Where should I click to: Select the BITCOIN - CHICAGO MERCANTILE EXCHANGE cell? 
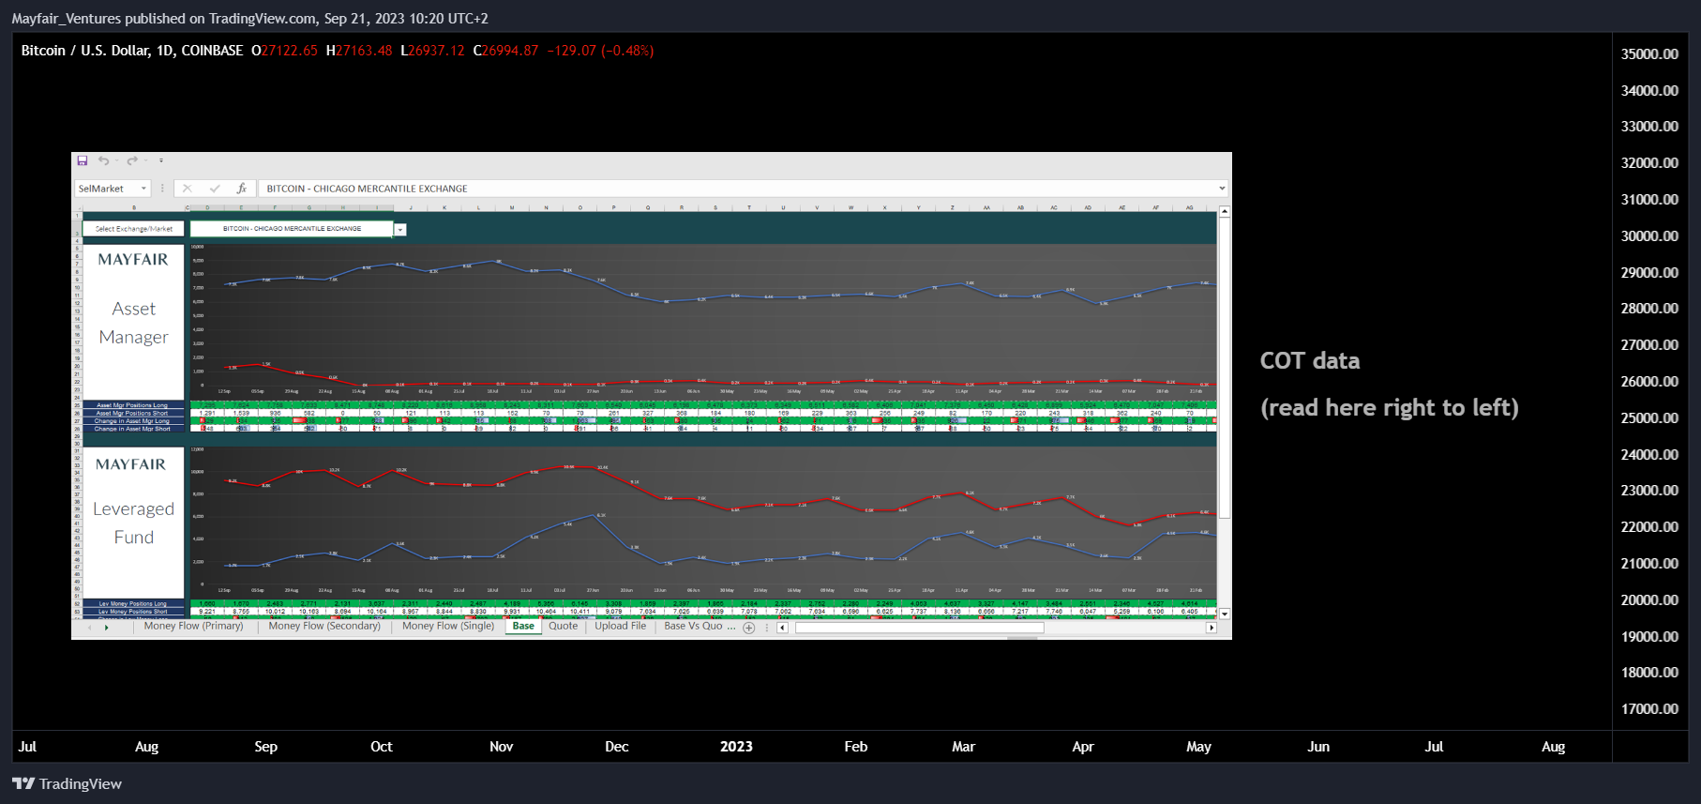pos(292,229)
